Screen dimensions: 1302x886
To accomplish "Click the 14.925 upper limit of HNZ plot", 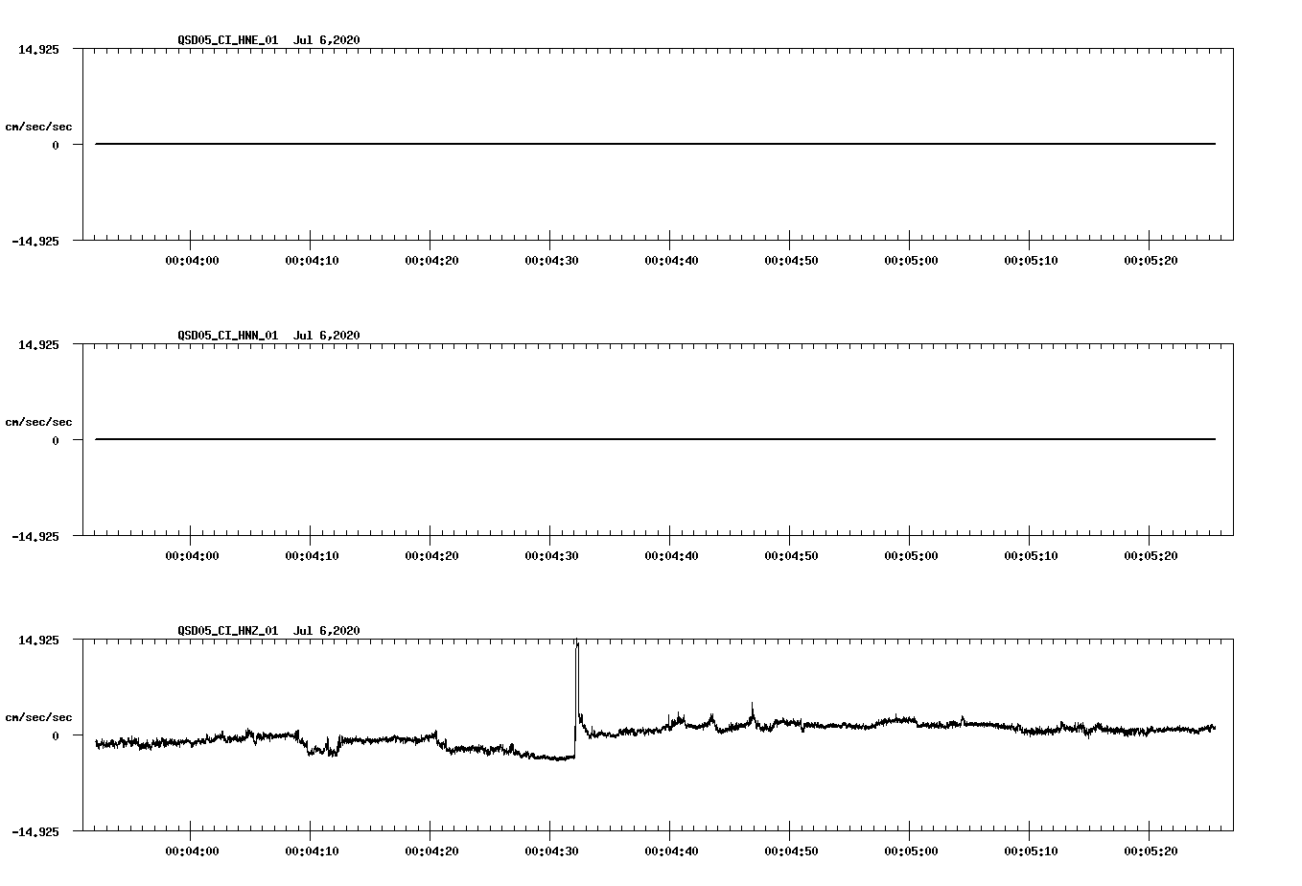I will pos(38,640).
